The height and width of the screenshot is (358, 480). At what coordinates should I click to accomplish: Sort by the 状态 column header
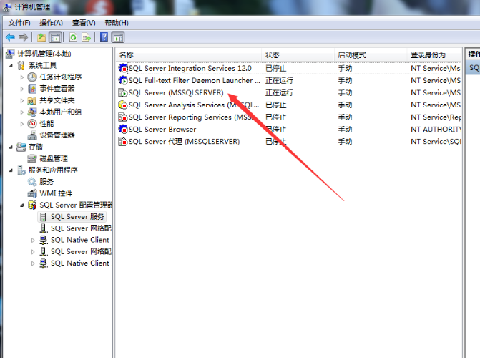298,55
